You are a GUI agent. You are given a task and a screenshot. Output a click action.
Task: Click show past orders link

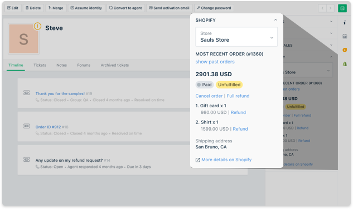215,62
